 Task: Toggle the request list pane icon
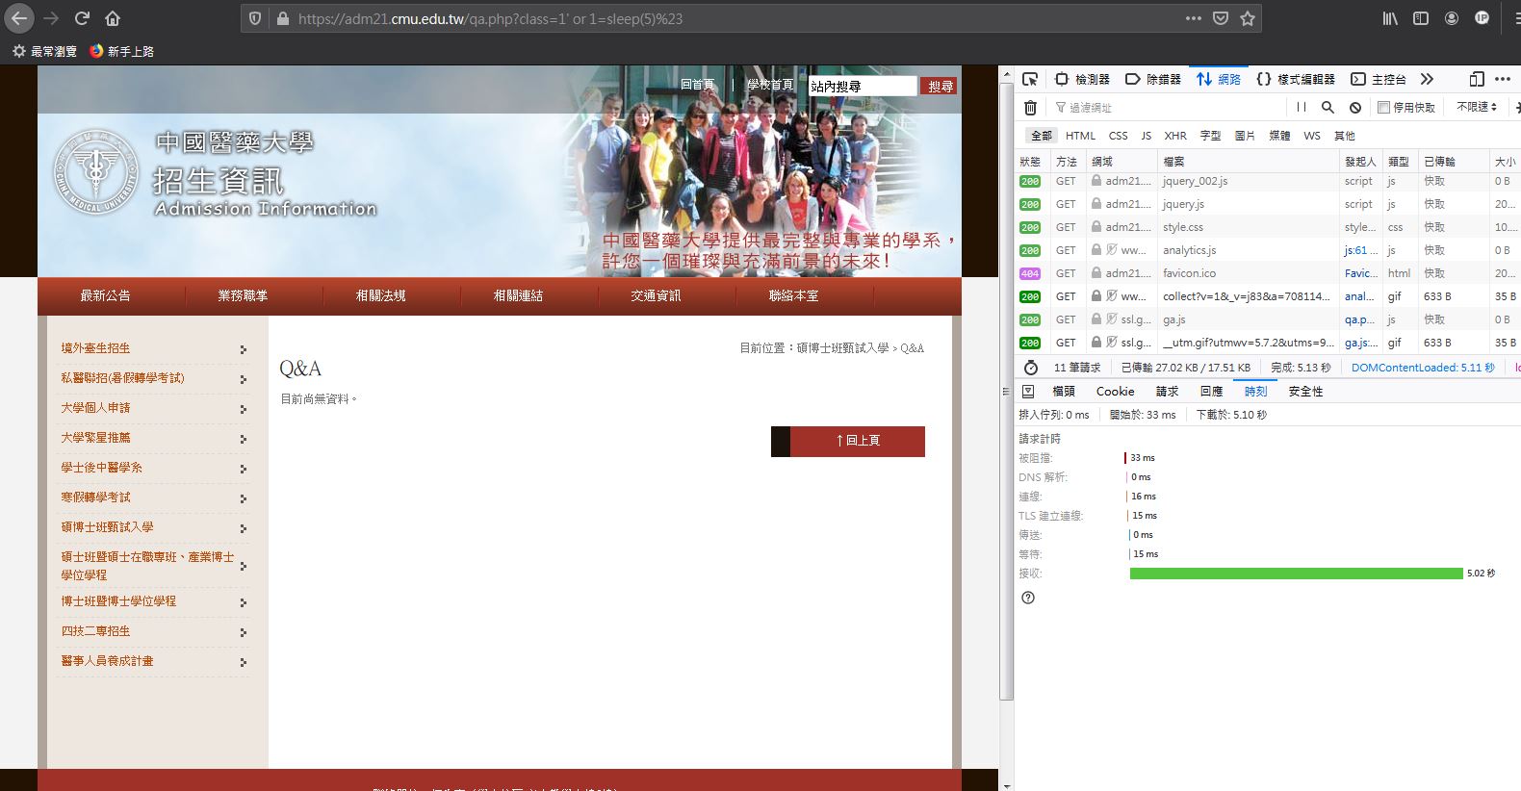(1028, 392)
